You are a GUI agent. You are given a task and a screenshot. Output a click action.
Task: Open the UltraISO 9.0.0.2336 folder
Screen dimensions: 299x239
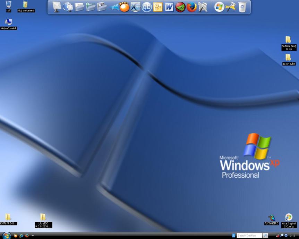pyautogui.click(x=43, y=221)
